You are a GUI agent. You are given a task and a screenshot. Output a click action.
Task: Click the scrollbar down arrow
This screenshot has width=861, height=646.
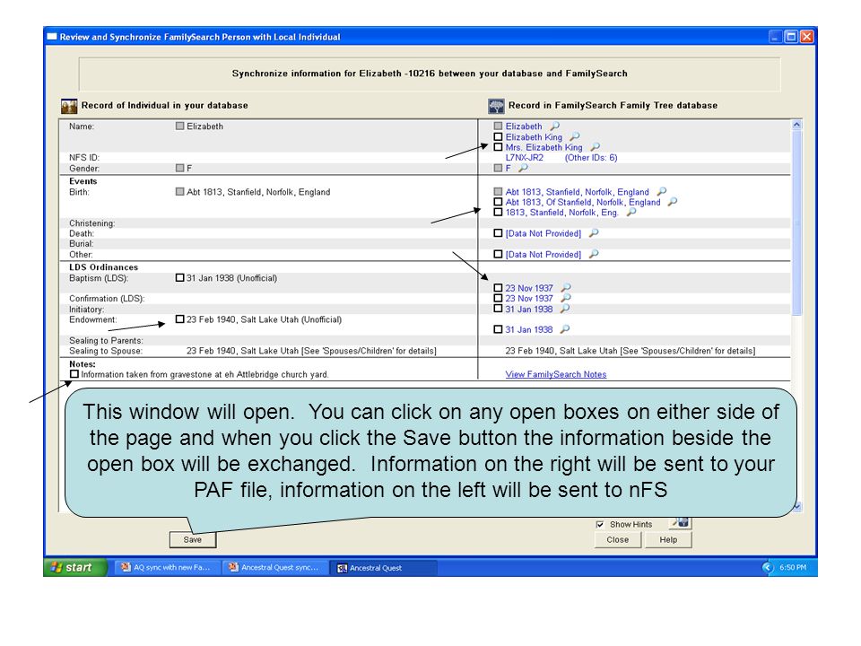[x=796, y=507]
